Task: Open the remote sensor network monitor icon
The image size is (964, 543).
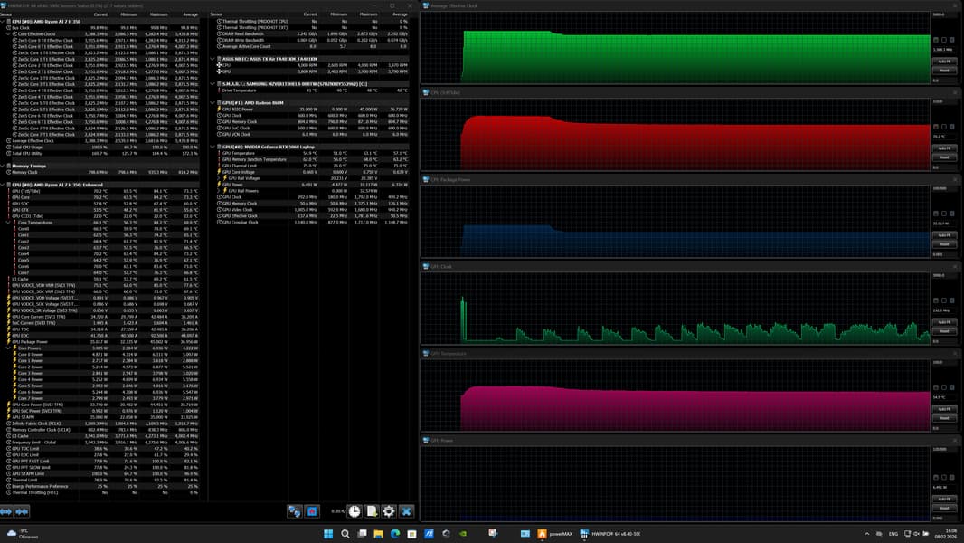Action: [295, 511]
